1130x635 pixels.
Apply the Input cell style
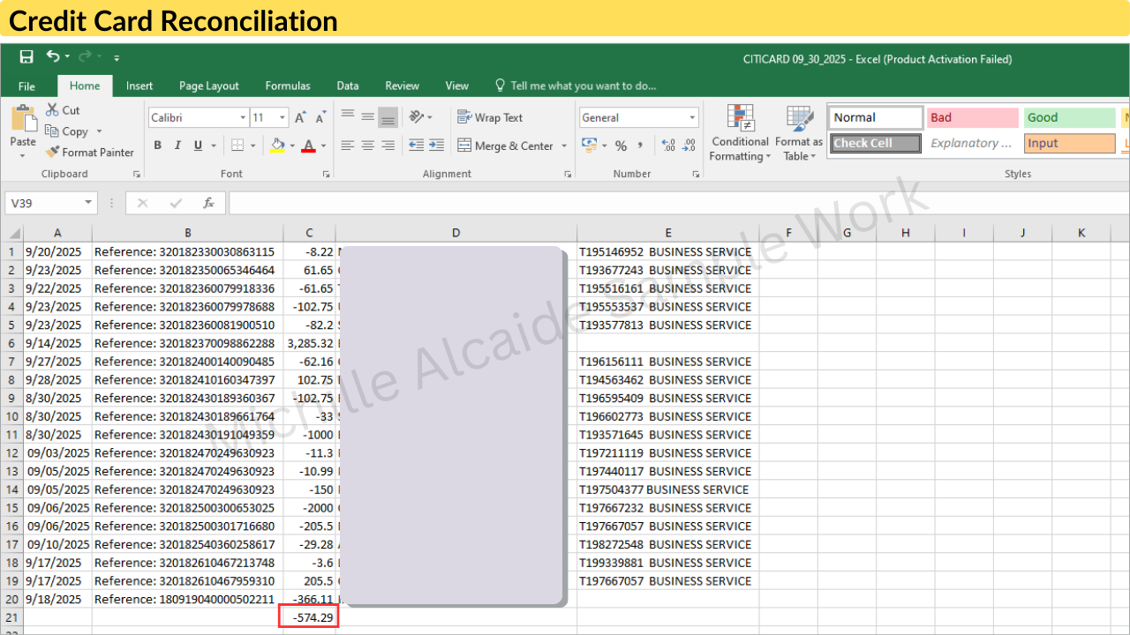pos(1070,143)
